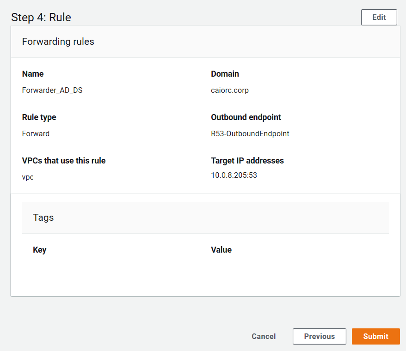Go back using the Previous button
Image resolution: width=406 pixels, height=351 pixels.
click(x=319, y=336)
